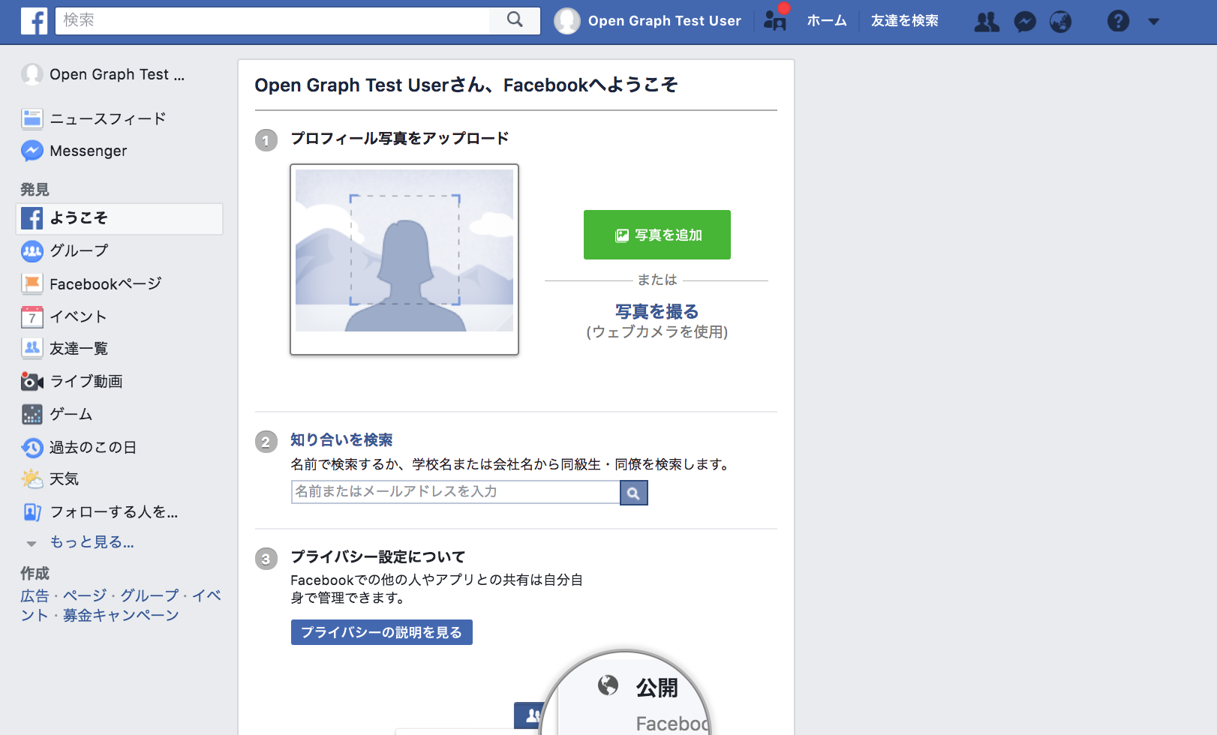Click the profile photo placeholder image
The image size is (1217, 735).
(404, 259)
